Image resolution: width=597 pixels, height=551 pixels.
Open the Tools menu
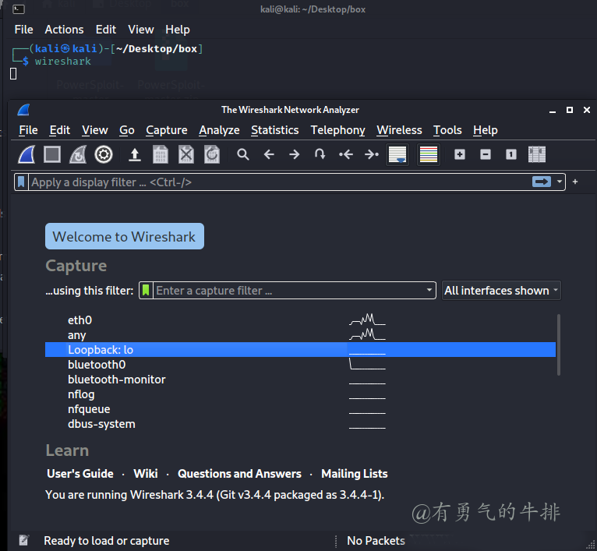click(447, 130)
